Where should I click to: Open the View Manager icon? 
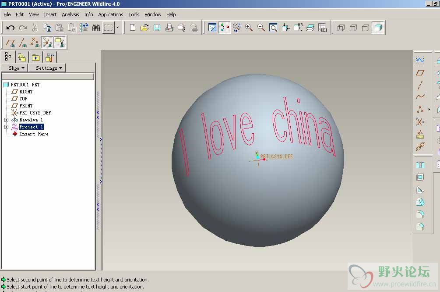[322, 28]
